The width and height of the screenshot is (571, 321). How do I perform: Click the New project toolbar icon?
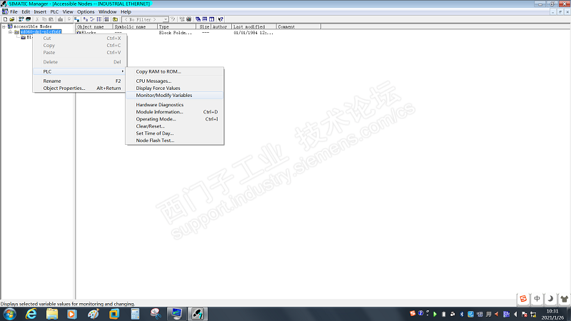click(5, 19)
